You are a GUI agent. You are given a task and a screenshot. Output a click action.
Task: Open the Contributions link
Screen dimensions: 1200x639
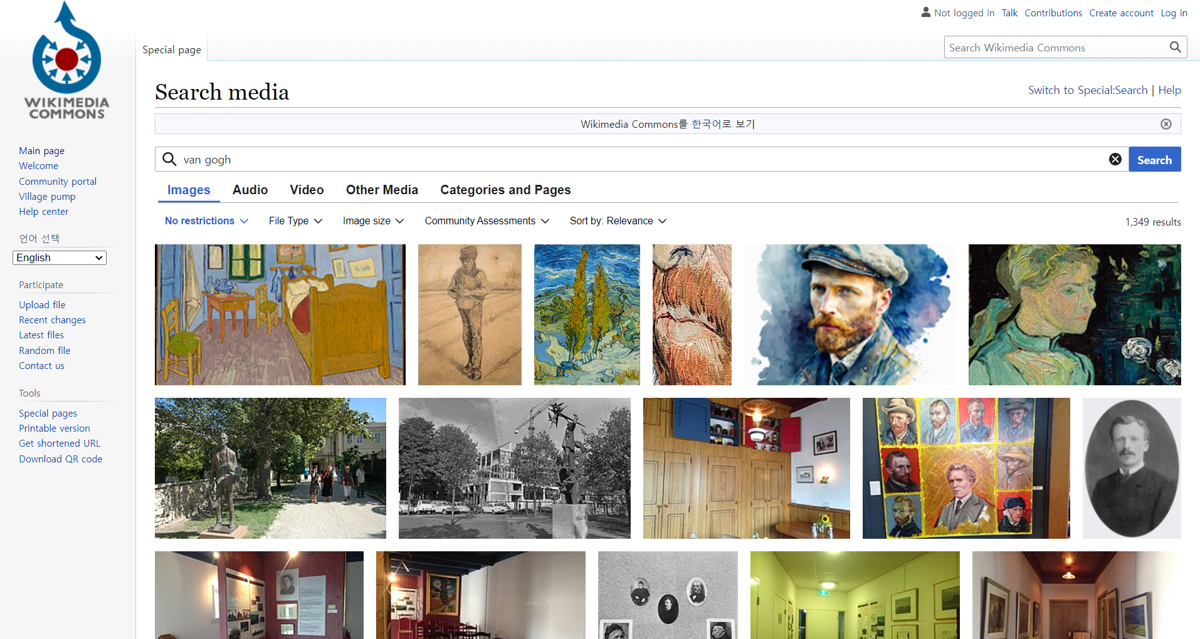coord(1053,13)
